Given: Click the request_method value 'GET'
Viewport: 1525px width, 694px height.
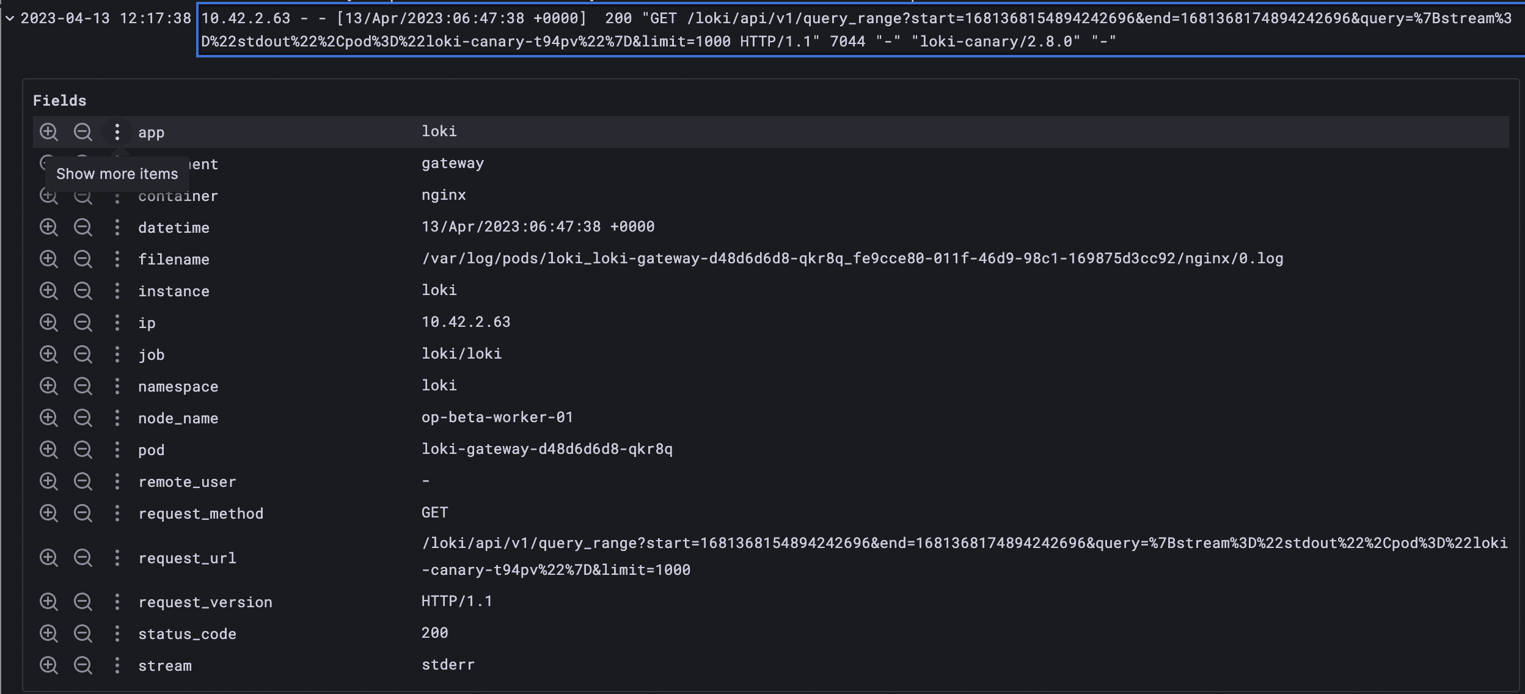Looking at the screenshot, I should pyautogui.click(x=434, y=513).
